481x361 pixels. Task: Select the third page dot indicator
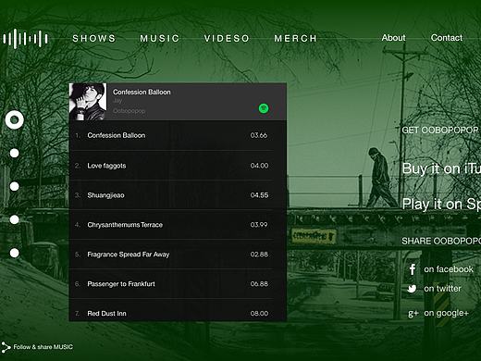click(14, 186)
